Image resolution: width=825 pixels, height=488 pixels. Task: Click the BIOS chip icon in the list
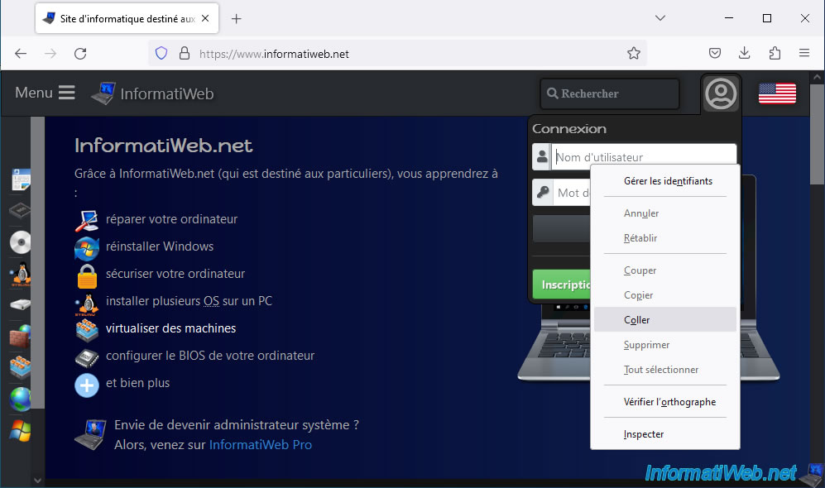[x=87, y=357]
